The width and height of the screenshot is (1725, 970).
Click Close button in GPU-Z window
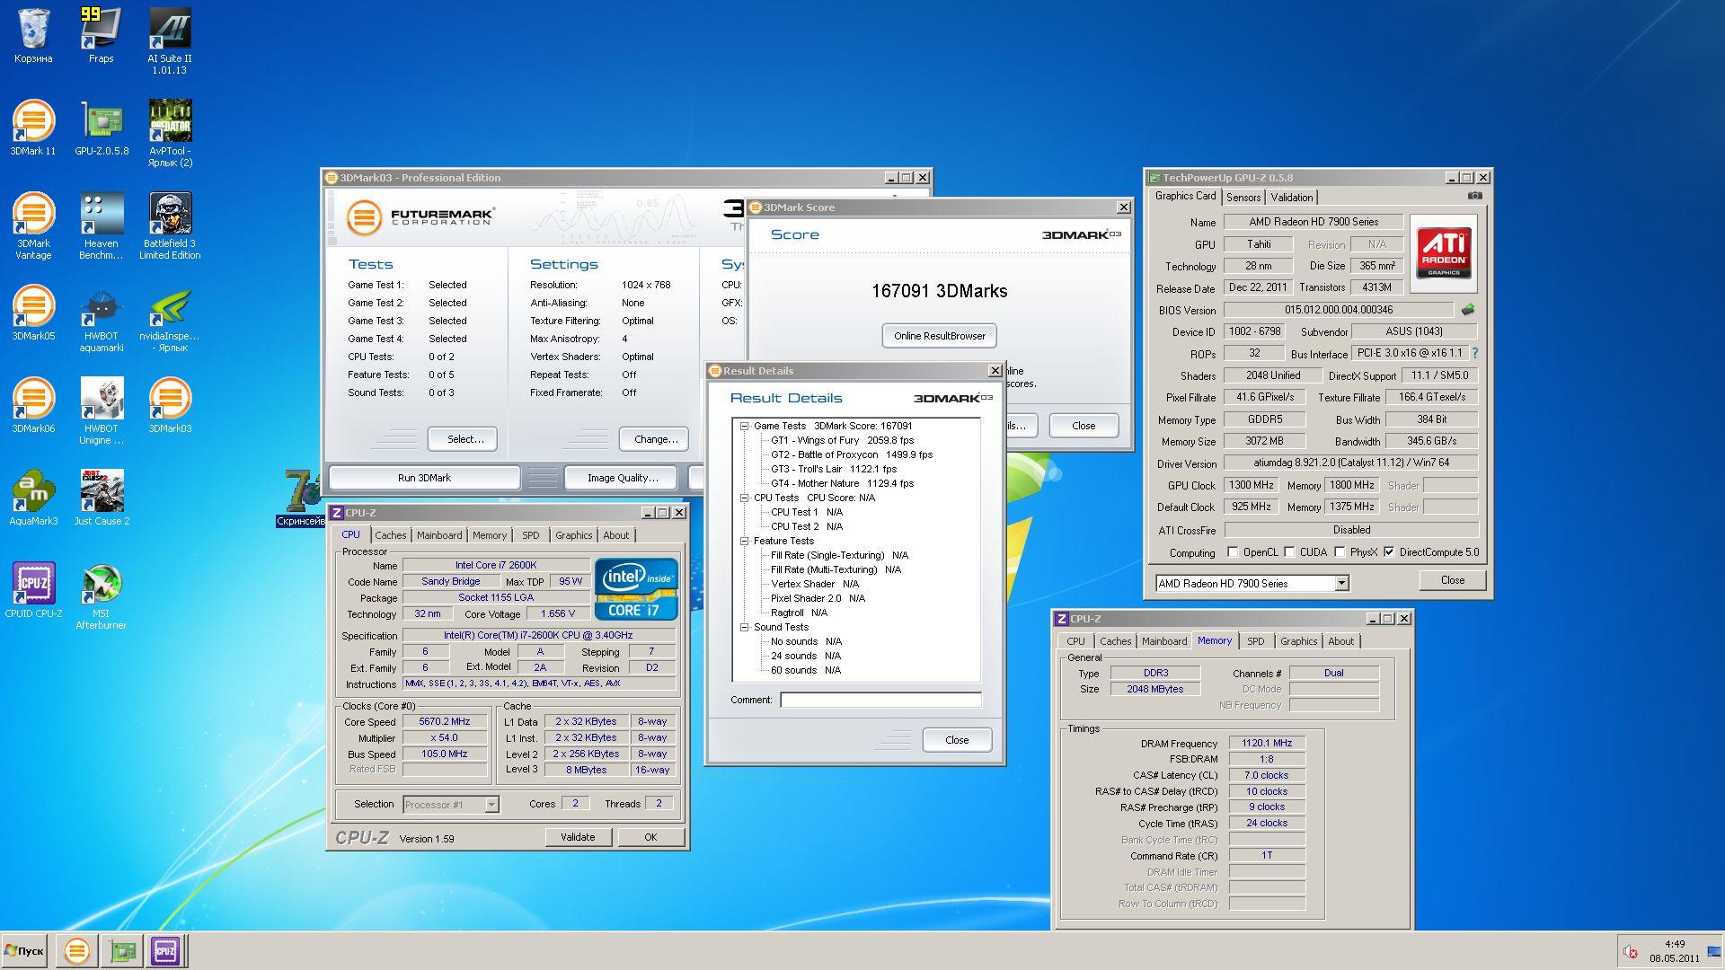1453,580
